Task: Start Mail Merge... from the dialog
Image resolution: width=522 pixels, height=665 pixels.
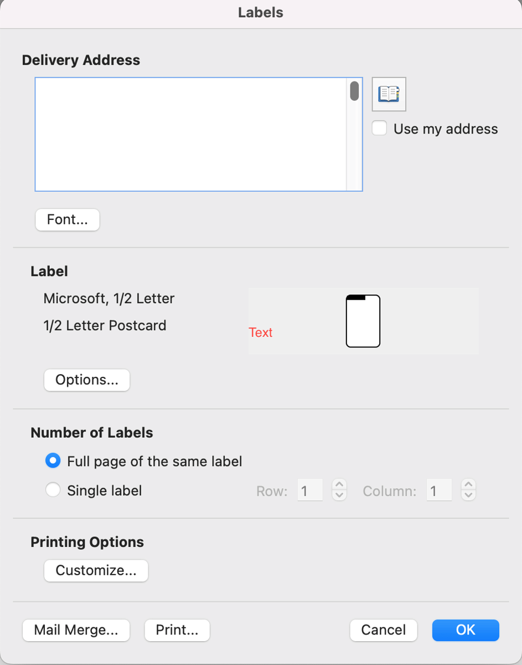Action: [x=76, y=630]
